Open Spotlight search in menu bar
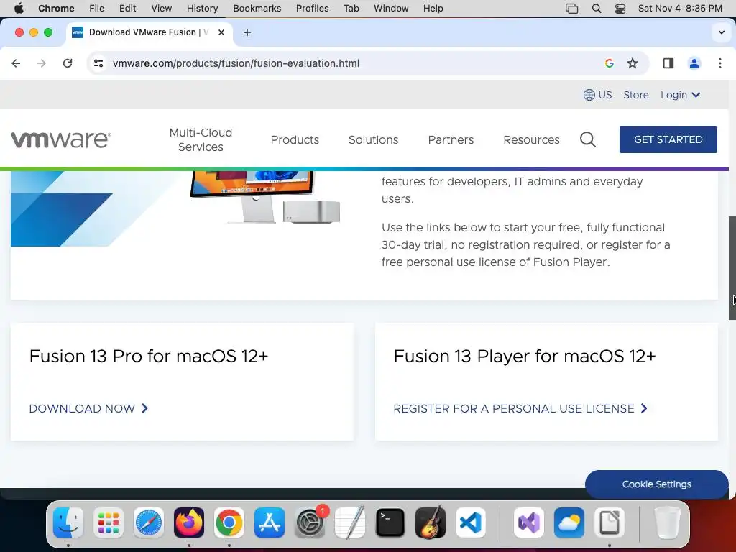This screenshot has height=552, width=736. [x=596, y=8]
